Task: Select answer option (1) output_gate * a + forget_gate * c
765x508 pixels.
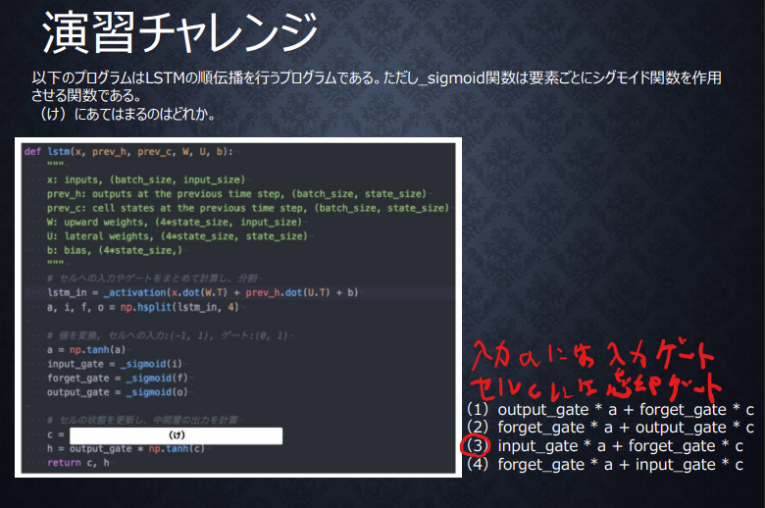Action: 610,409
